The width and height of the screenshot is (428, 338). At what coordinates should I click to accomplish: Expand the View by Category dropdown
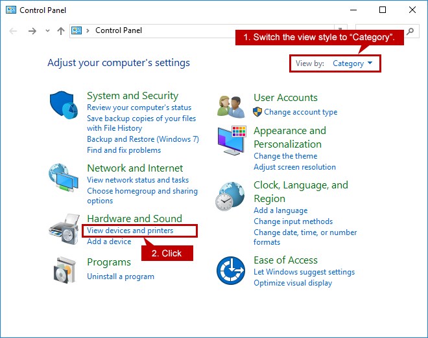click(x=352, y=63)
